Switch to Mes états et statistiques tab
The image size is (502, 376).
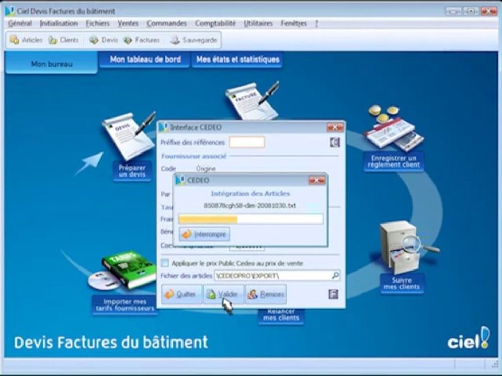coord(237,60)
